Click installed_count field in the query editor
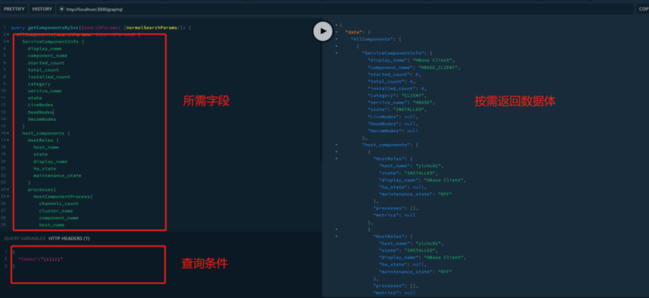The height and width of the screenshot is (298, 649). coord(49,77)
